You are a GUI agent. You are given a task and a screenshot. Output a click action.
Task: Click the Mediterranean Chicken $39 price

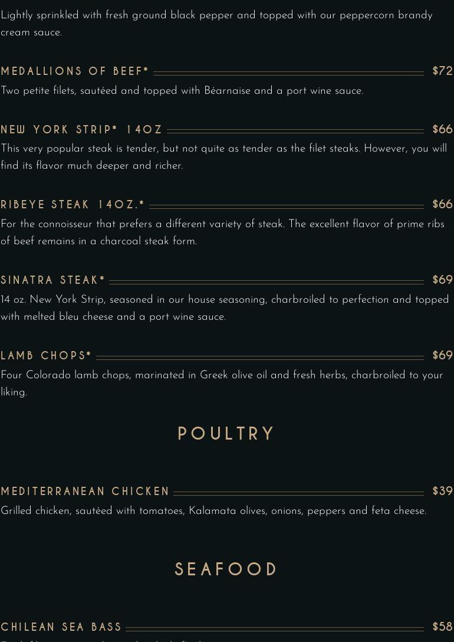point(442,491)
